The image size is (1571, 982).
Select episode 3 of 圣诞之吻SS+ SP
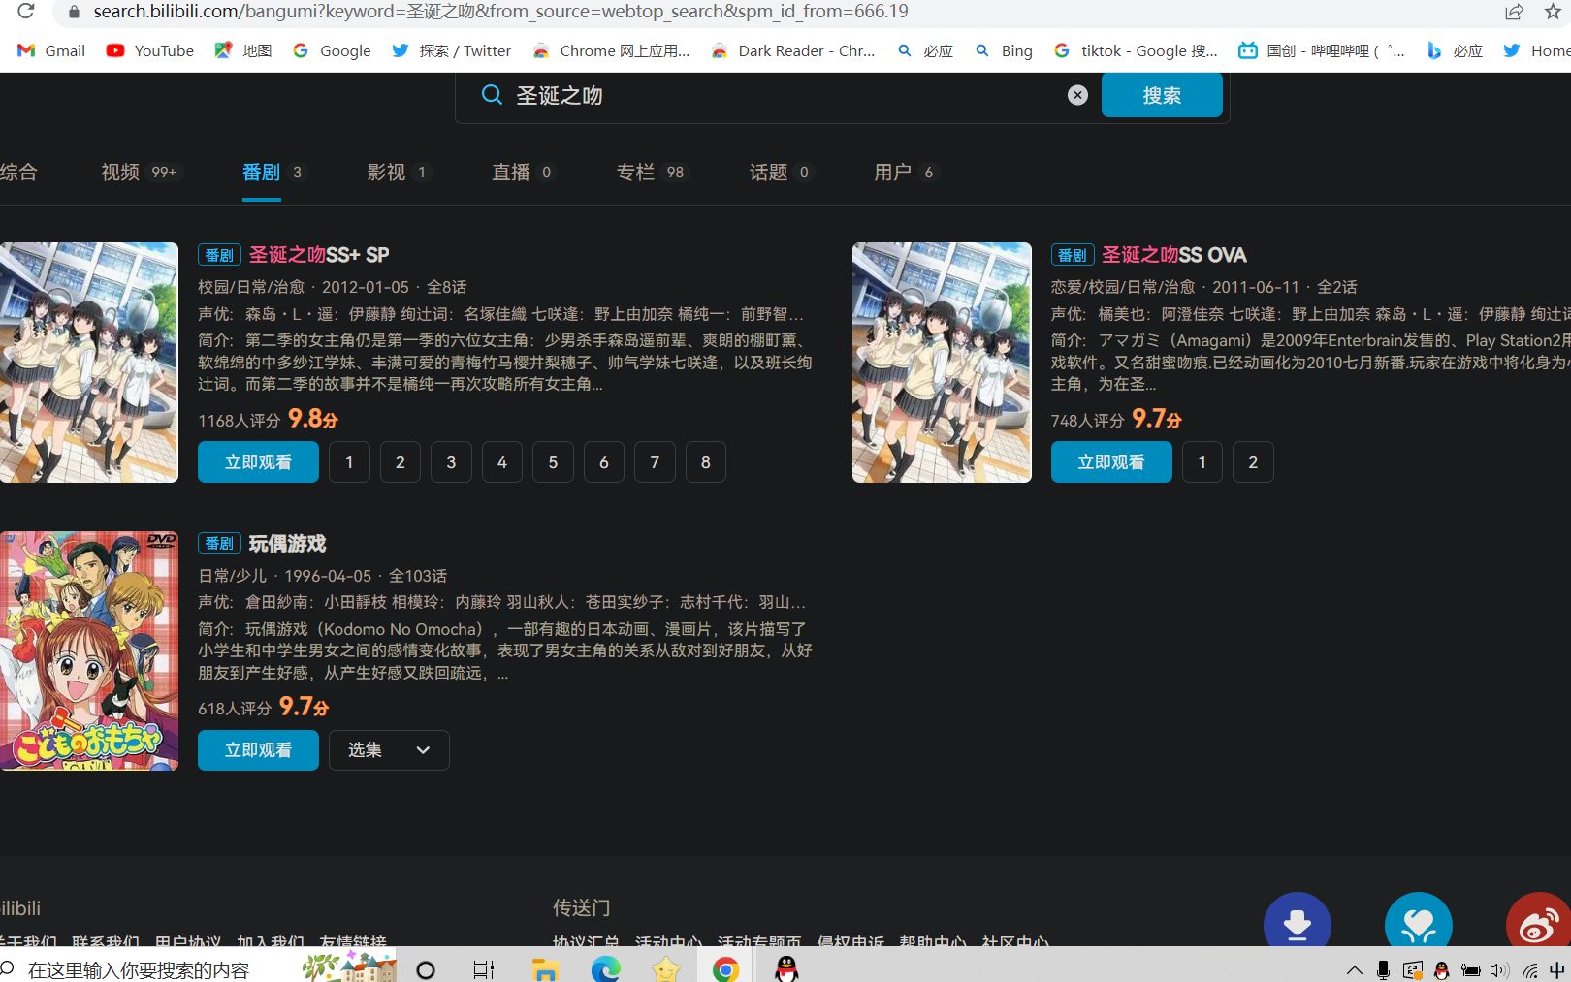(x=451, y=462)
